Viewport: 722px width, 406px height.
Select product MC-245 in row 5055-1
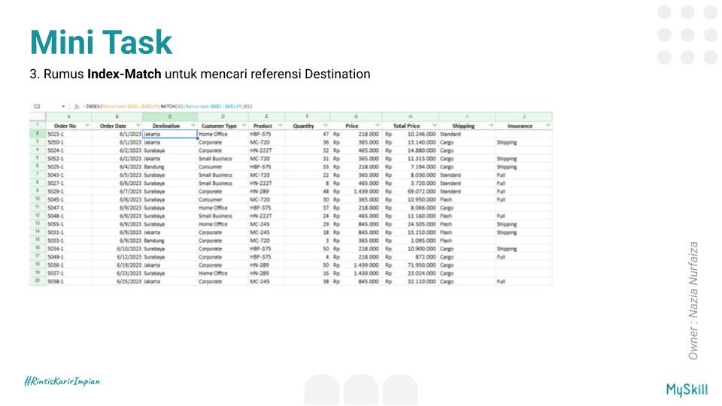click(266, 224)
